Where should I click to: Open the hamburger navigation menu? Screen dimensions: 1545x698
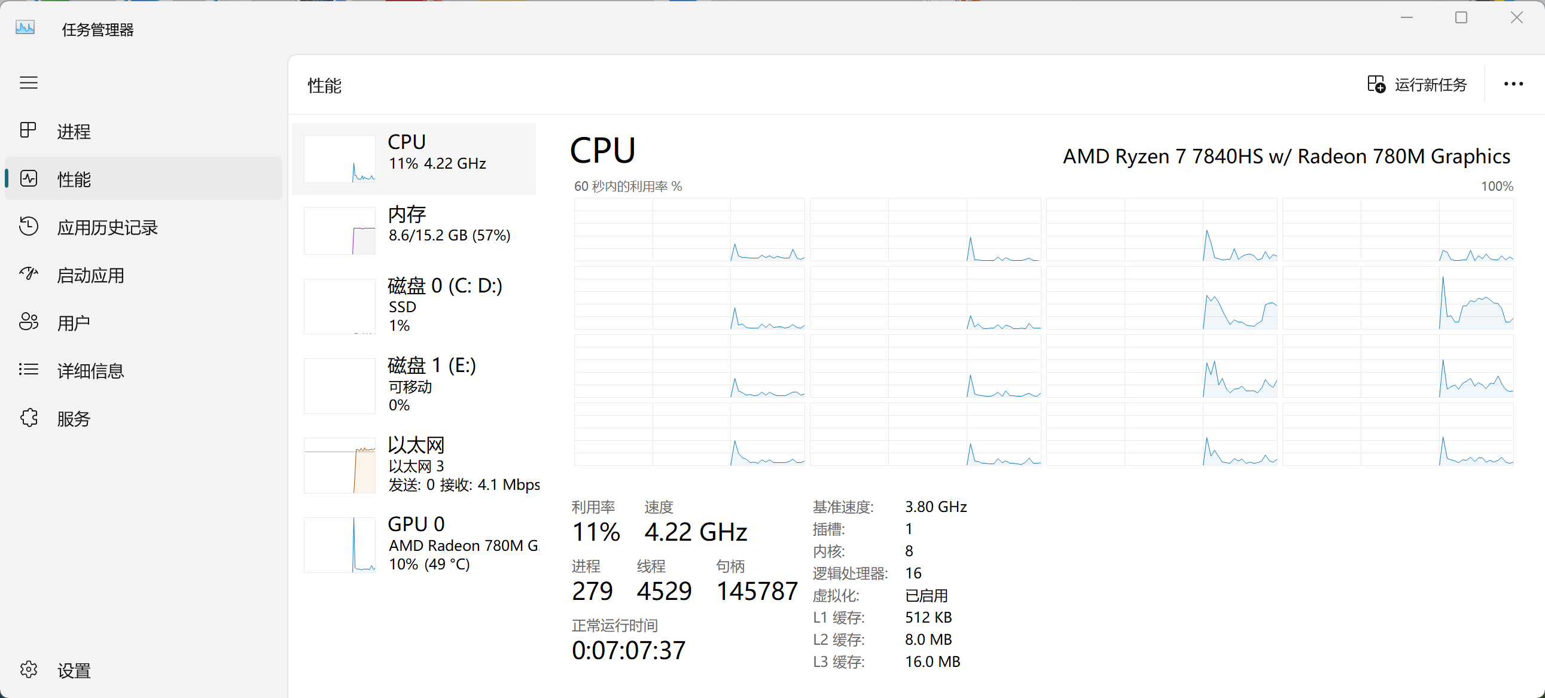coord(28,83)
